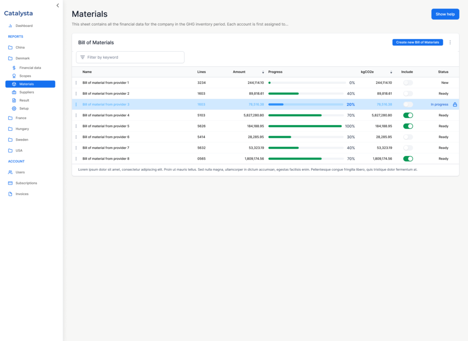Open the Financial data menu item

(x=30, y=68)
